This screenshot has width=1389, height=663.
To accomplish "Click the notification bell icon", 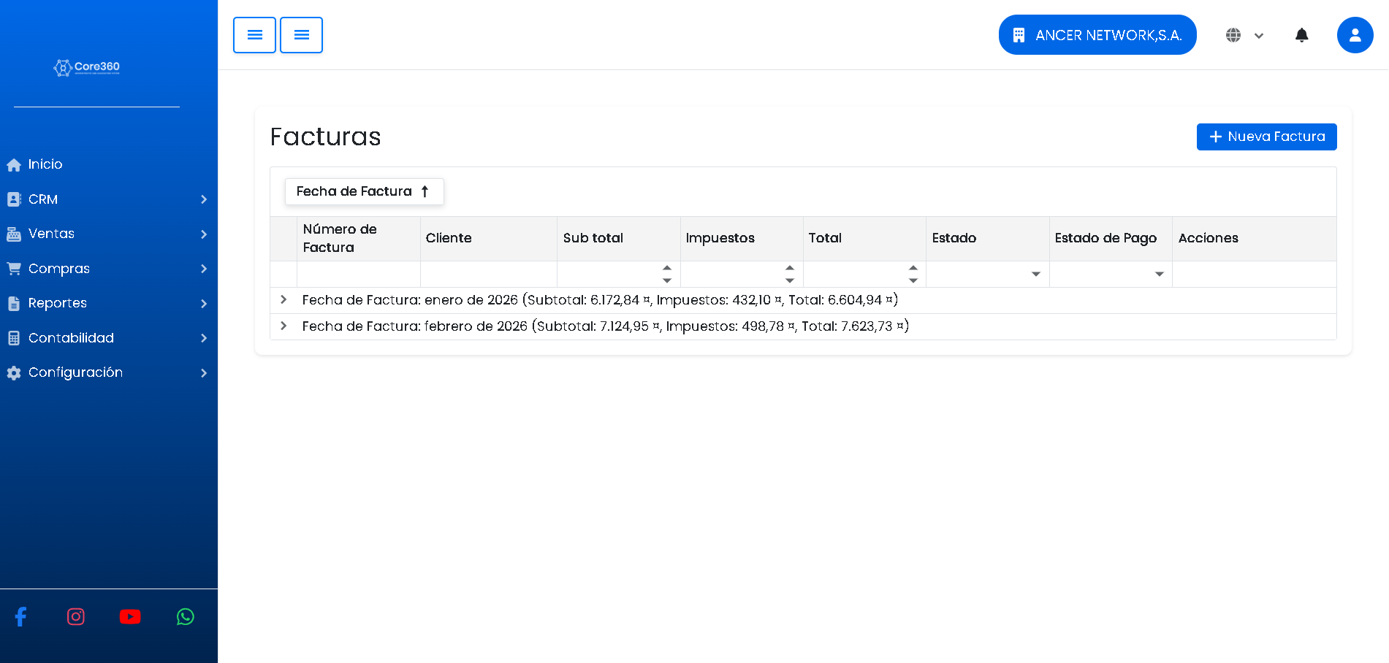I will (x=1301, y=35).
